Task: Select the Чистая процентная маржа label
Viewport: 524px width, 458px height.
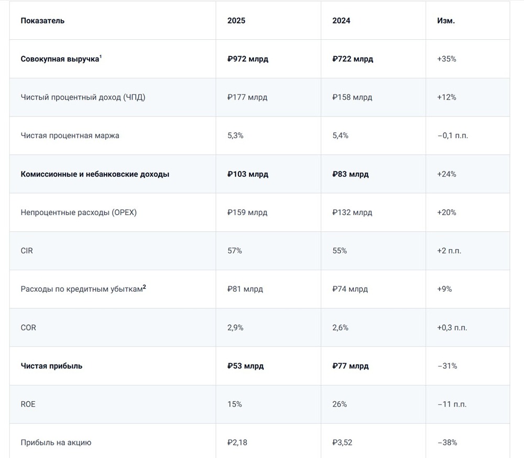Action: click(70, 135)
